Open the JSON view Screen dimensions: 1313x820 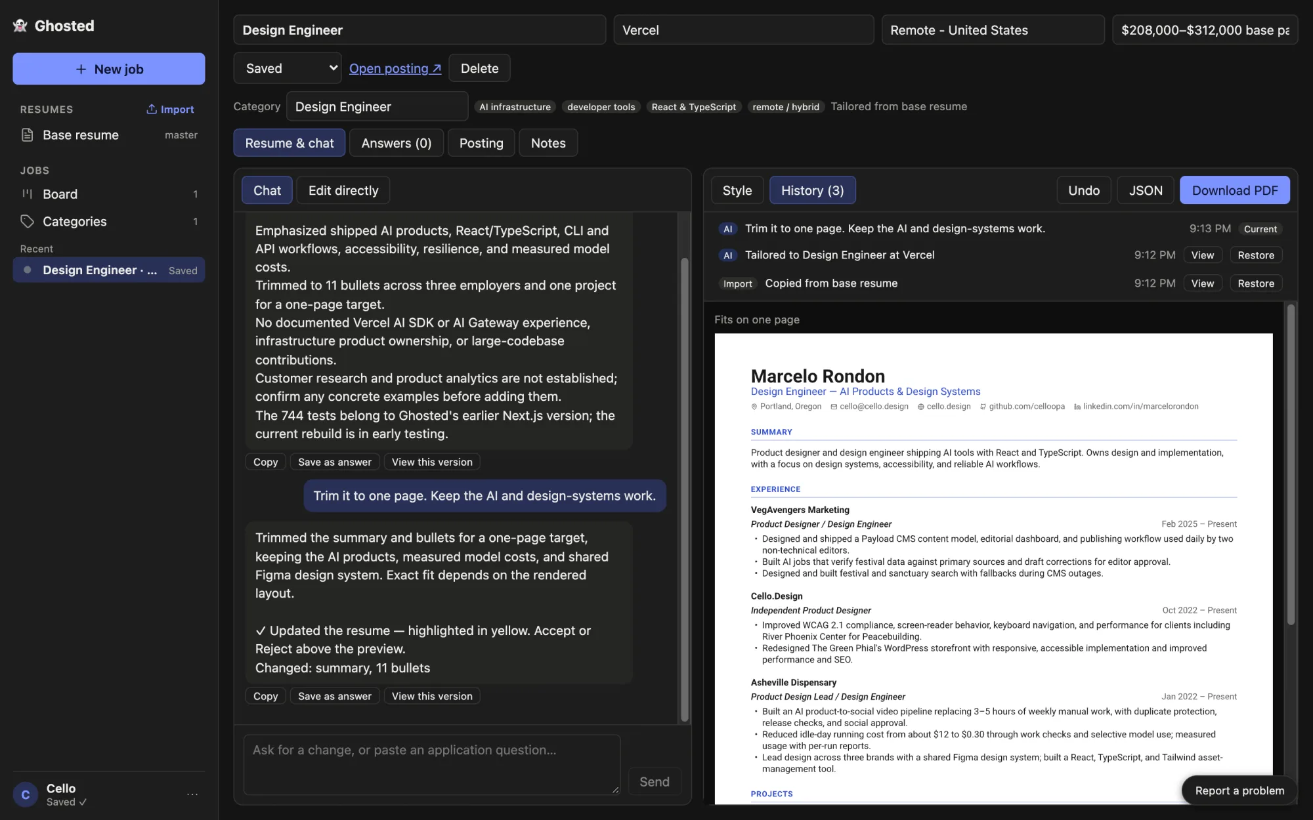coord(1146,190)
